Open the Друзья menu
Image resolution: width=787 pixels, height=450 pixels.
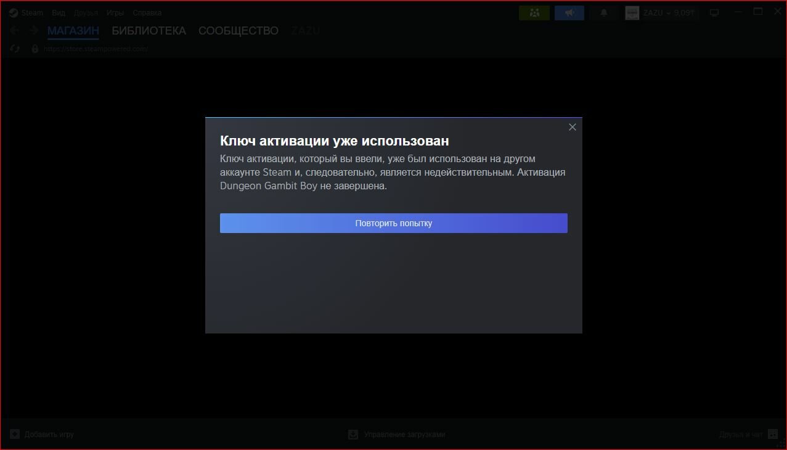[86, 12]
